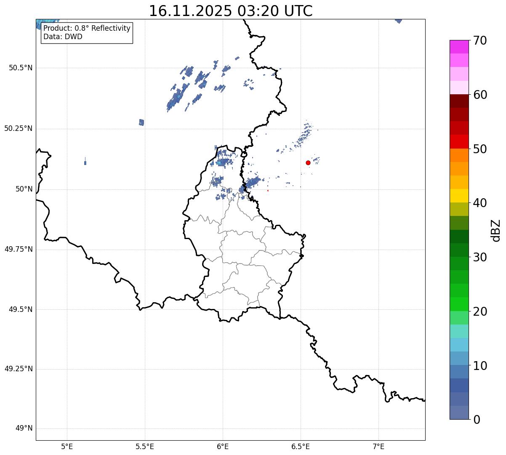The width and height of the screenshot is (506, 455).
Task: Click the turquoise swatch between 10 and 20
Action: click(x=459, y=331)
